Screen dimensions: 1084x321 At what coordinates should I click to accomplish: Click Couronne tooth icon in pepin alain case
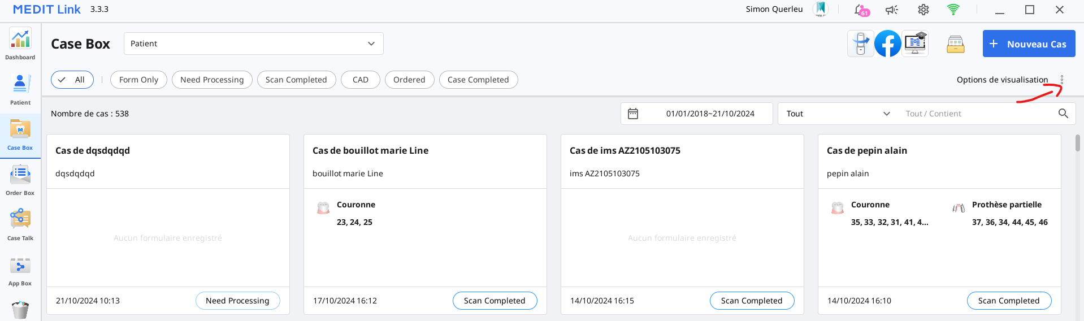click(838, 208)
